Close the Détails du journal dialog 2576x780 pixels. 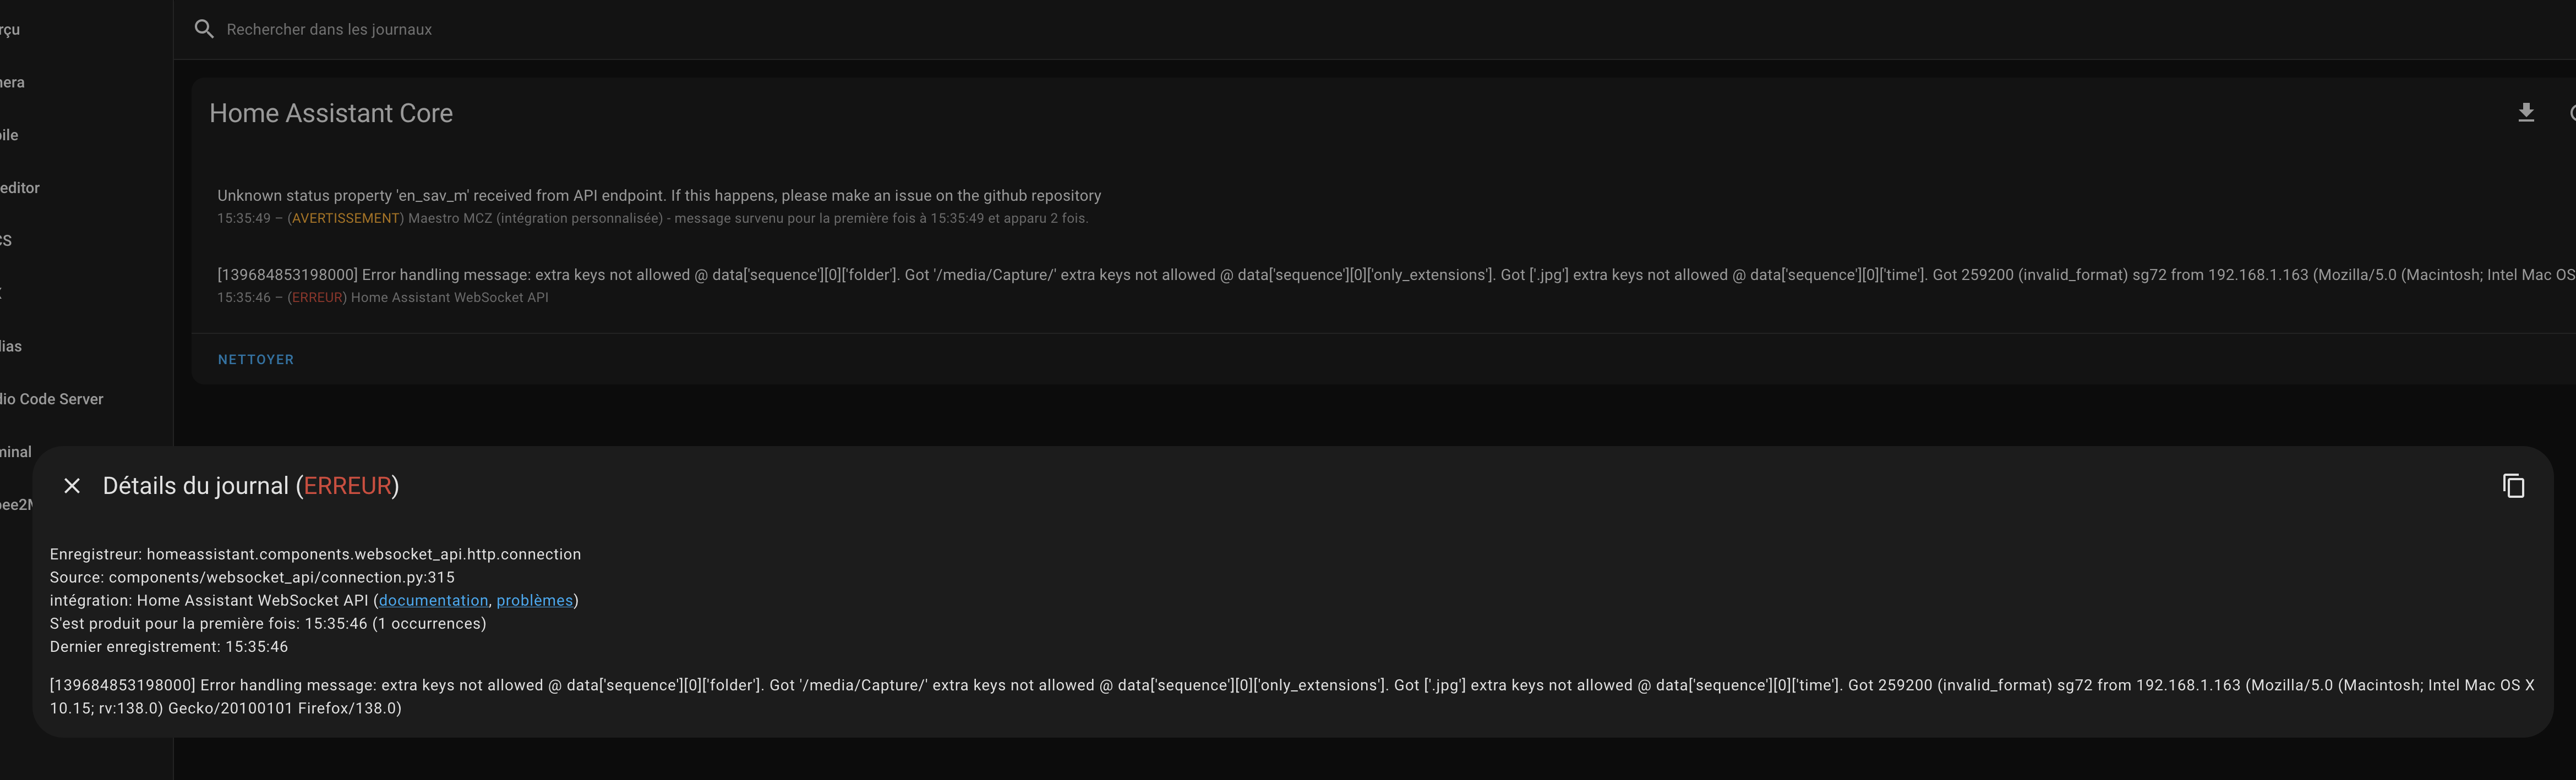pos(72,485)
